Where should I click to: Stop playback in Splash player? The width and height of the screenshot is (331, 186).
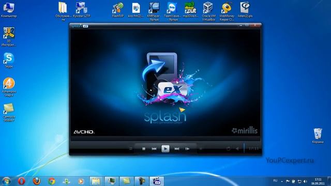point(144,149)
